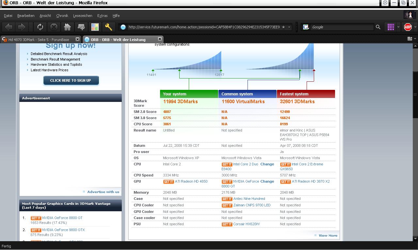Open the Lesezeichen menu

point(83,16)
